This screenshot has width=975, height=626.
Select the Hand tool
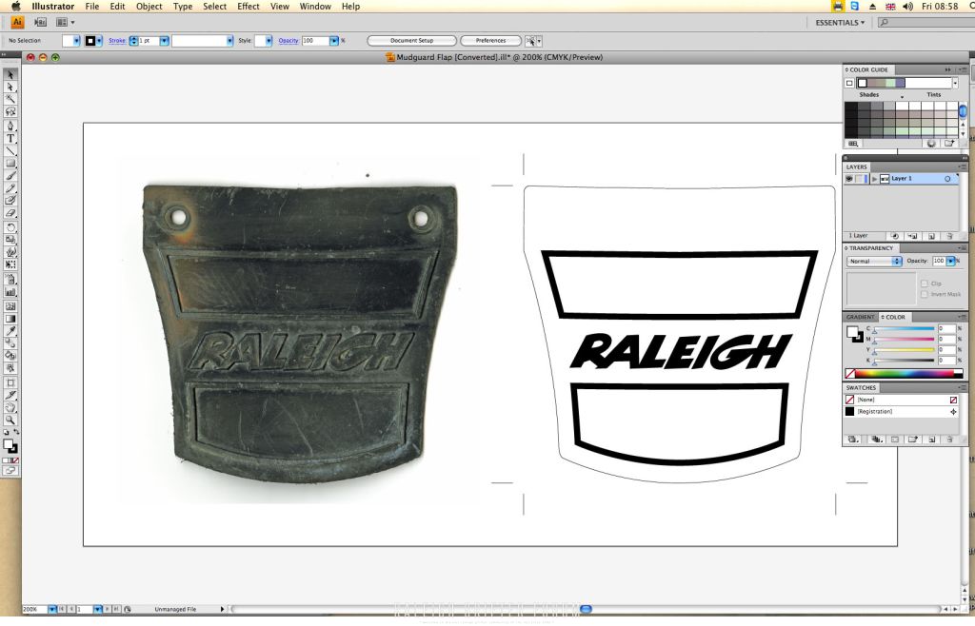[x=10, y=408]
